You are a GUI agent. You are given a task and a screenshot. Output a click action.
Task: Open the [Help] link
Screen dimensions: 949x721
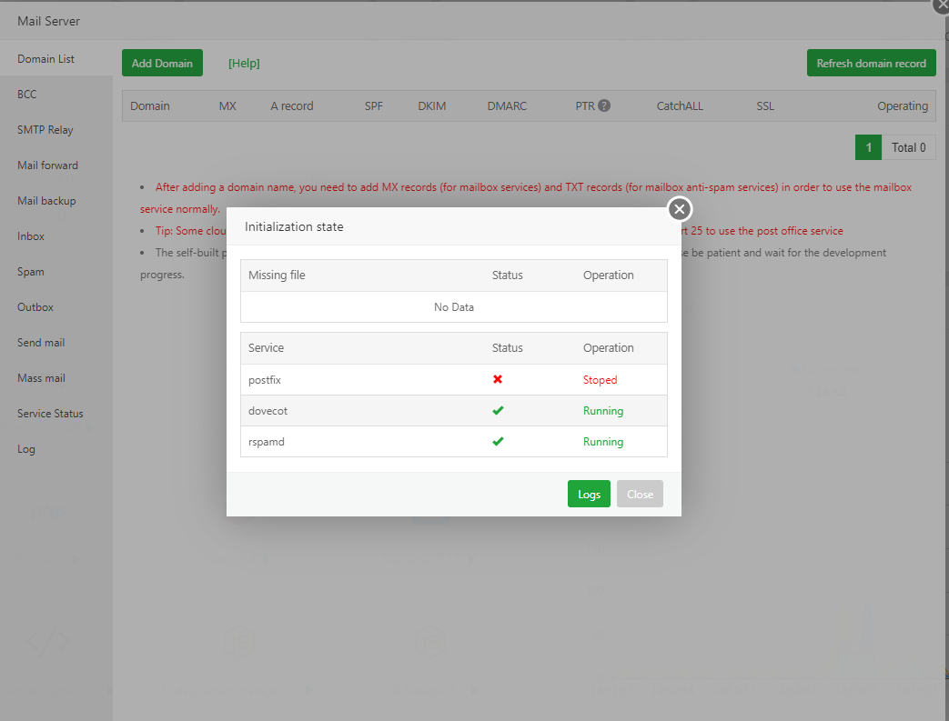(244, 63)
